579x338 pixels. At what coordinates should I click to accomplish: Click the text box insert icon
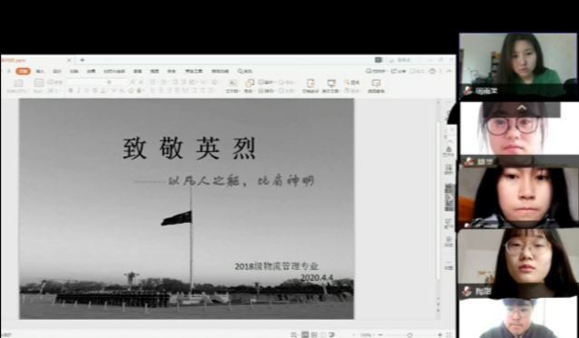pyautogui.click(x=232, y=85)
